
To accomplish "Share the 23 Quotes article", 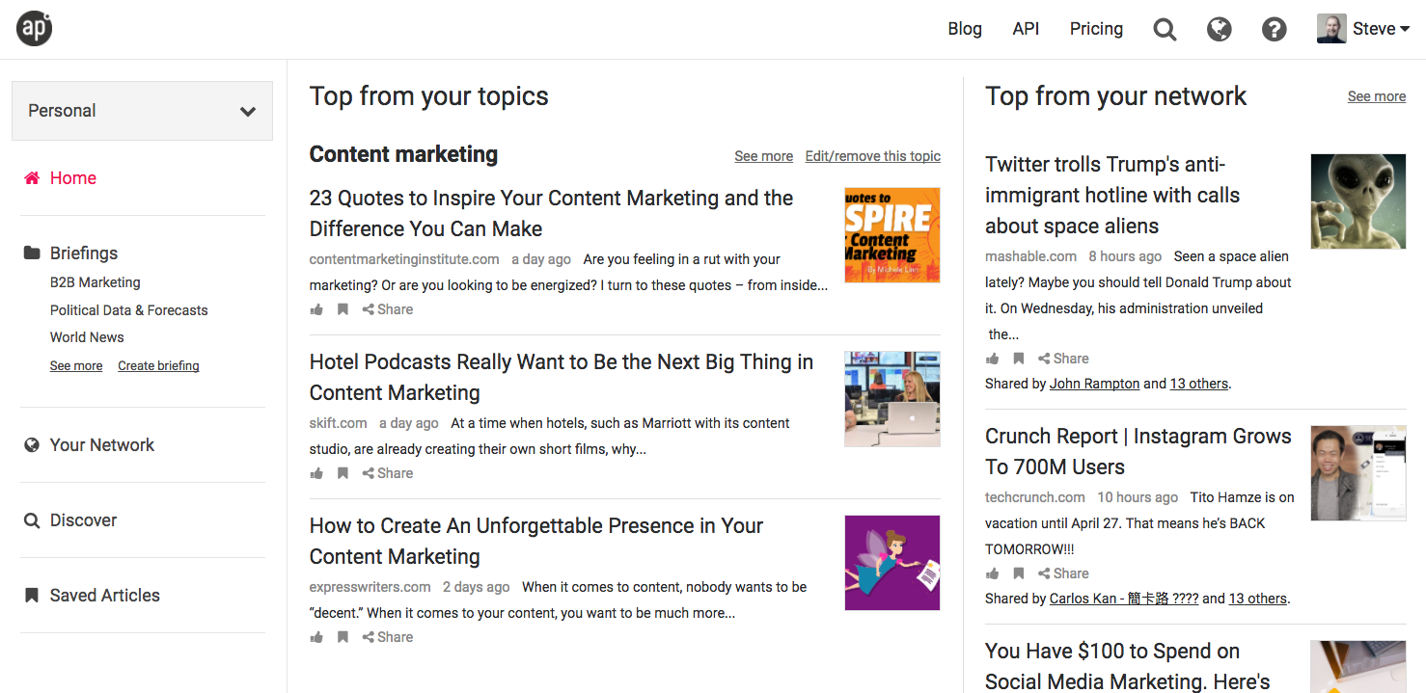I will click(x=388, y=309).
